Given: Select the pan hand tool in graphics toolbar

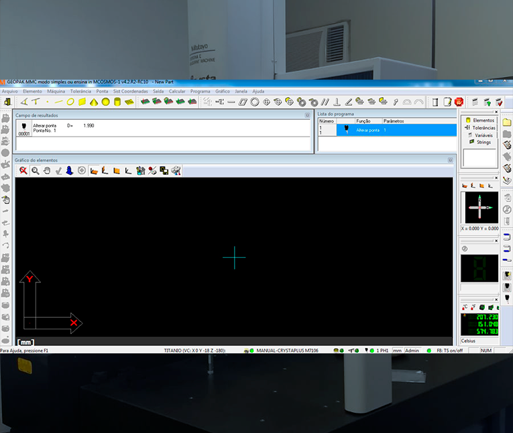Looking at the screenshot, I should click(47, 171).
